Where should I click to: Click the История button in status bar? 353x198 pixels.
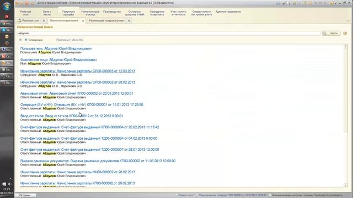(x=25, y=195)
